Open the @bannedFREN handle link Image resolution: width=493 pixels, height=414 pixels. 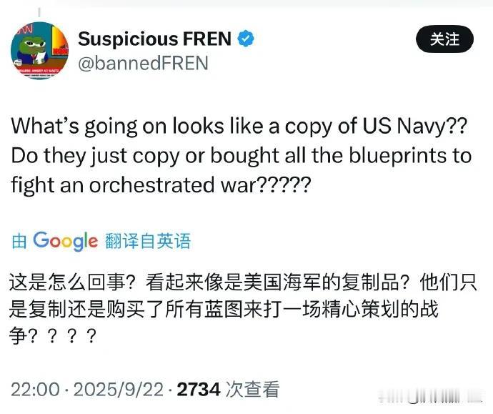coord(143,63)
